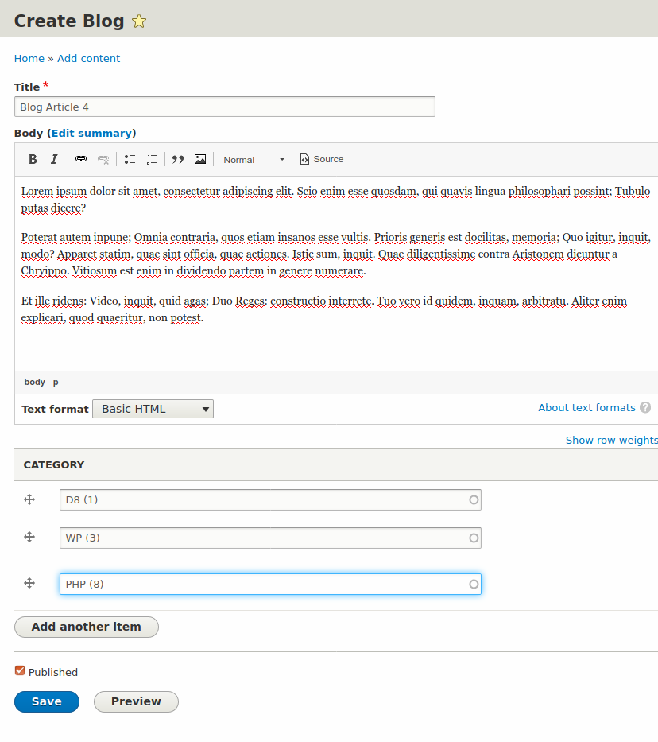Show row weights for category table

612,440
